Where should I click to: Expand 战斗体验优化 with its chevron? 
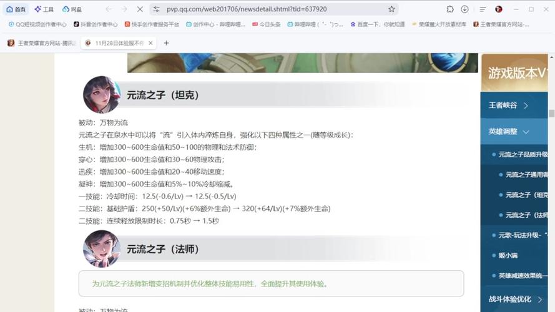[x=540, y=300]
